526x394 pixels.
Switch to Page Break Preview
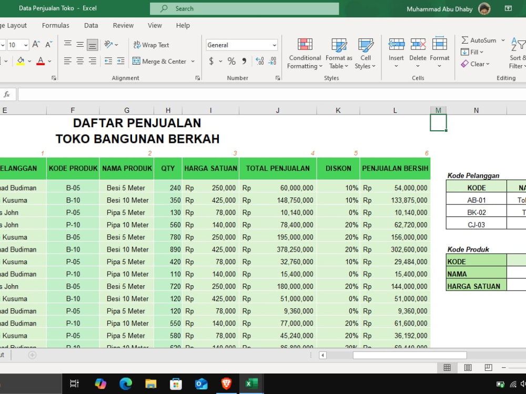pos(488,368)
